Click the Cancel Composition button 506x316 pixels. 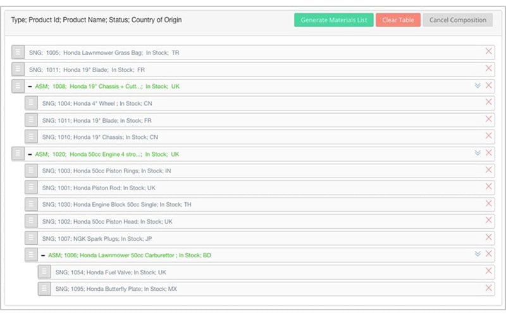(457, 20)
